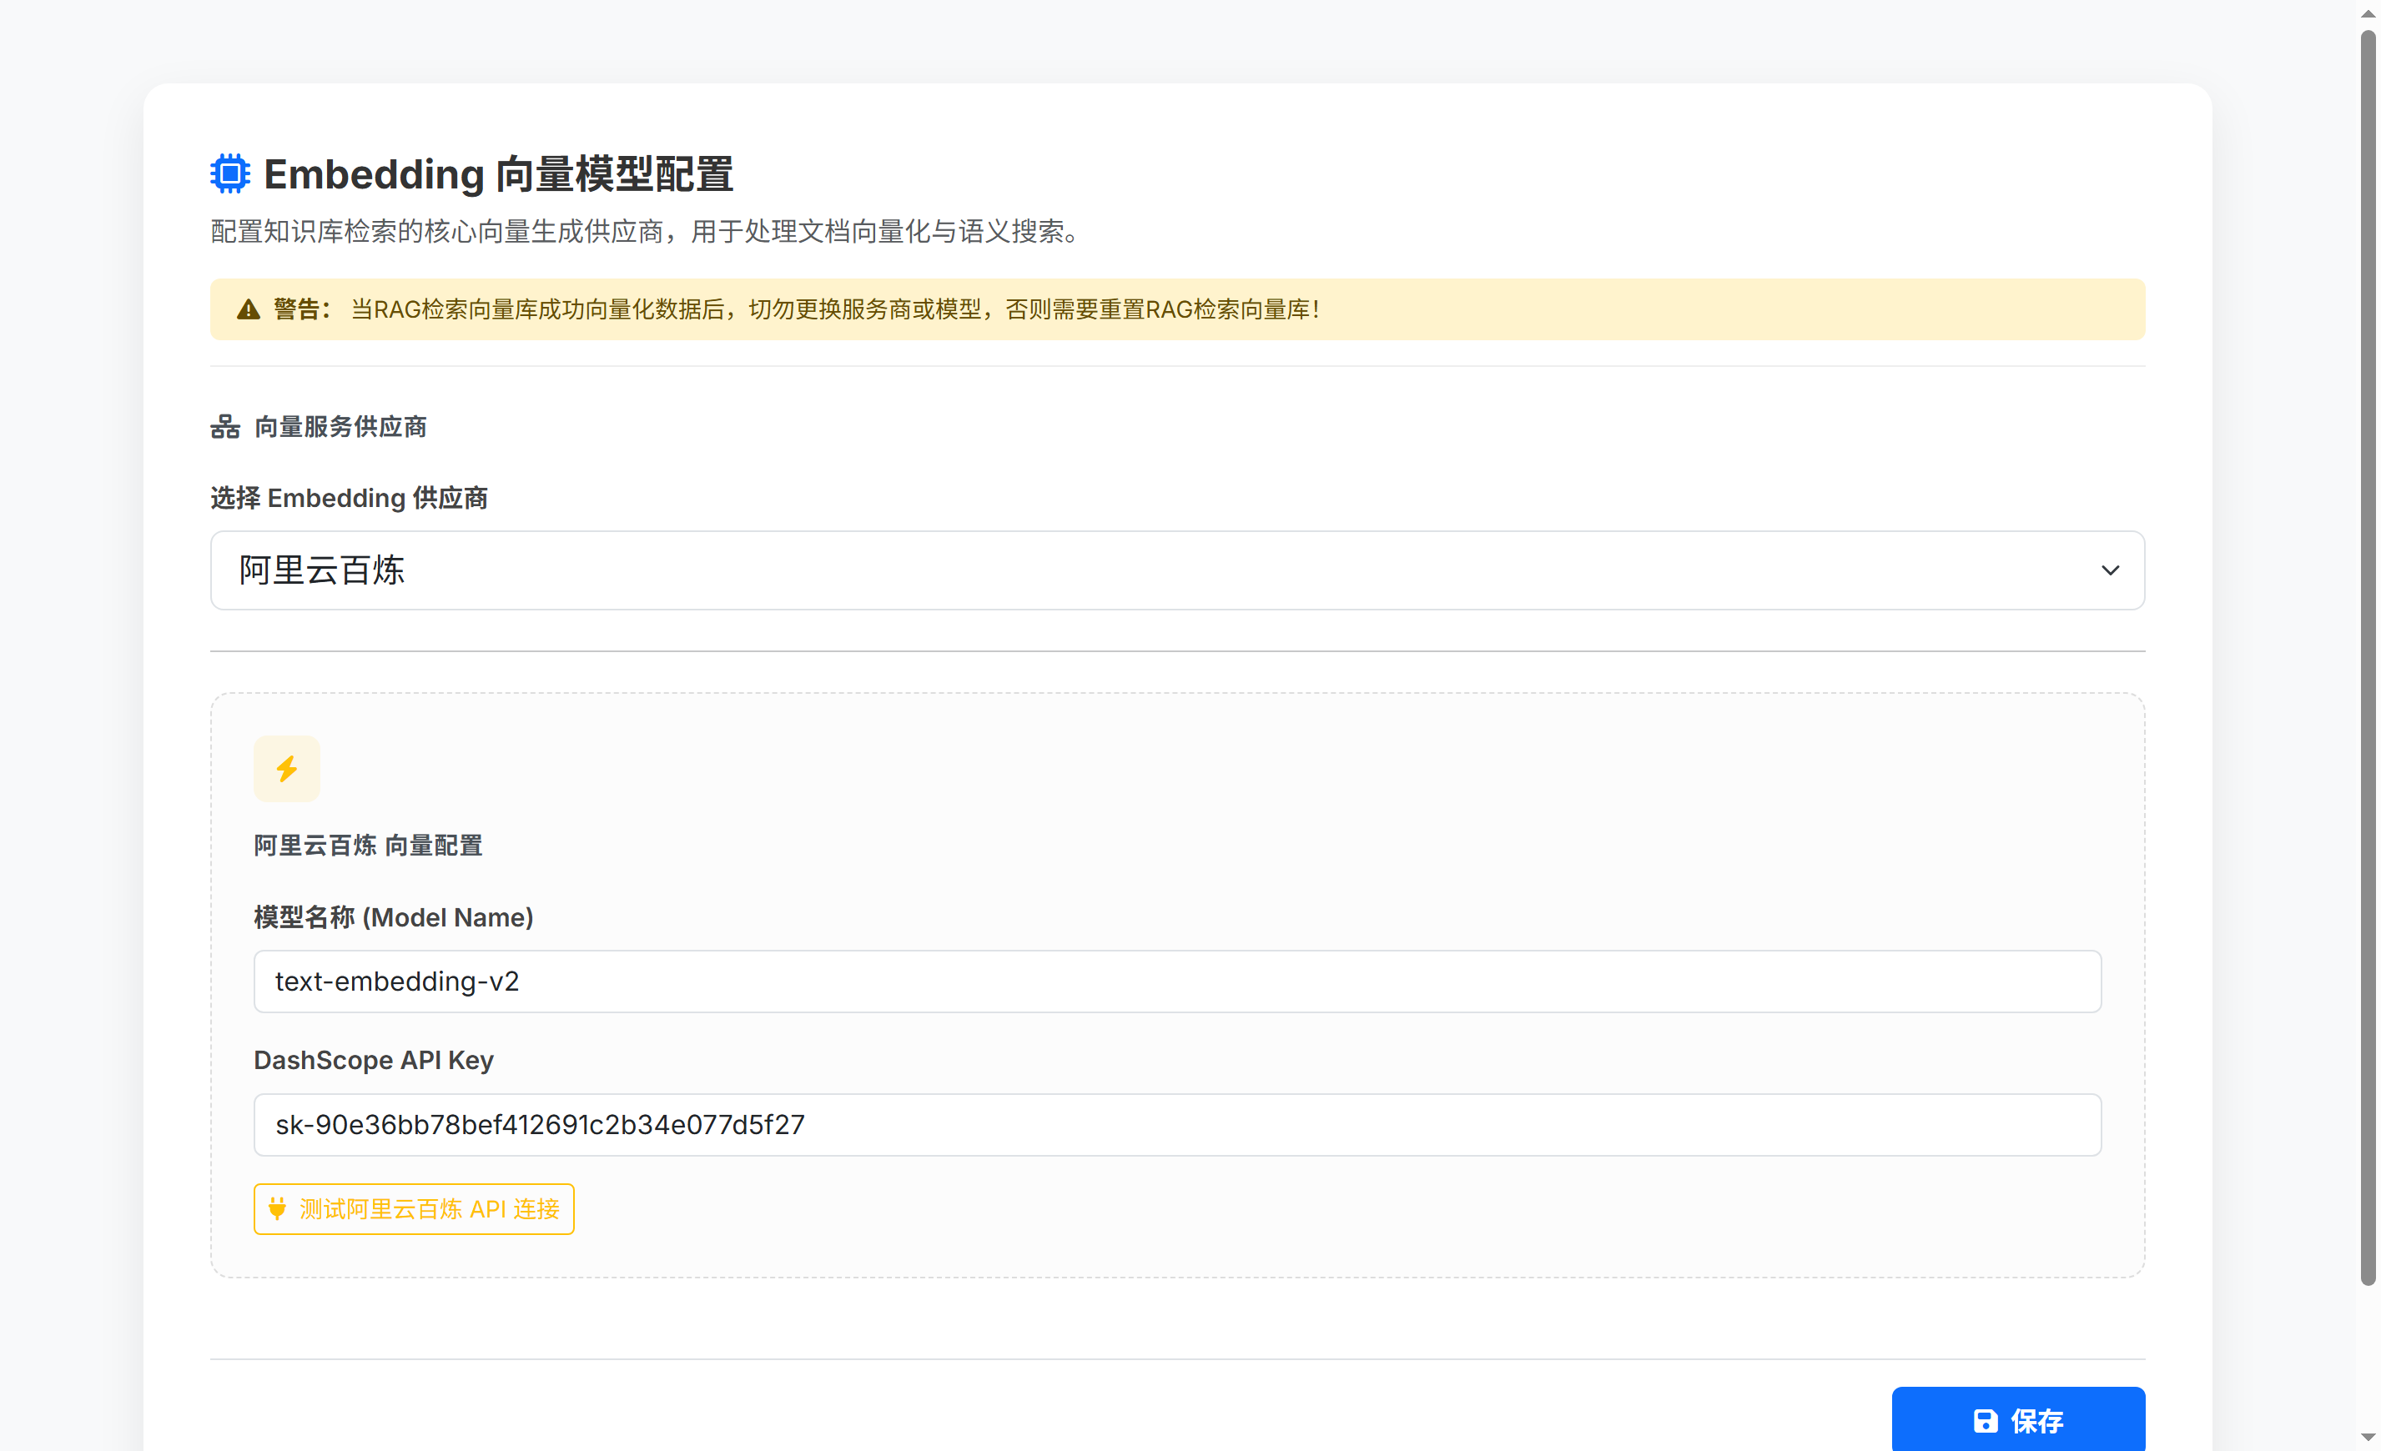Screen dimensions: 2381x1451
Task: Click the 阿里云百炼 向量配置 card heading
Action: pyautogui.click(x=367, y=846)
